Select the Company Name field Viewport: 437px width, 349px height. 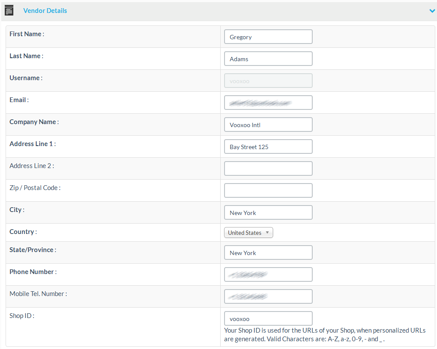(268, 125)
